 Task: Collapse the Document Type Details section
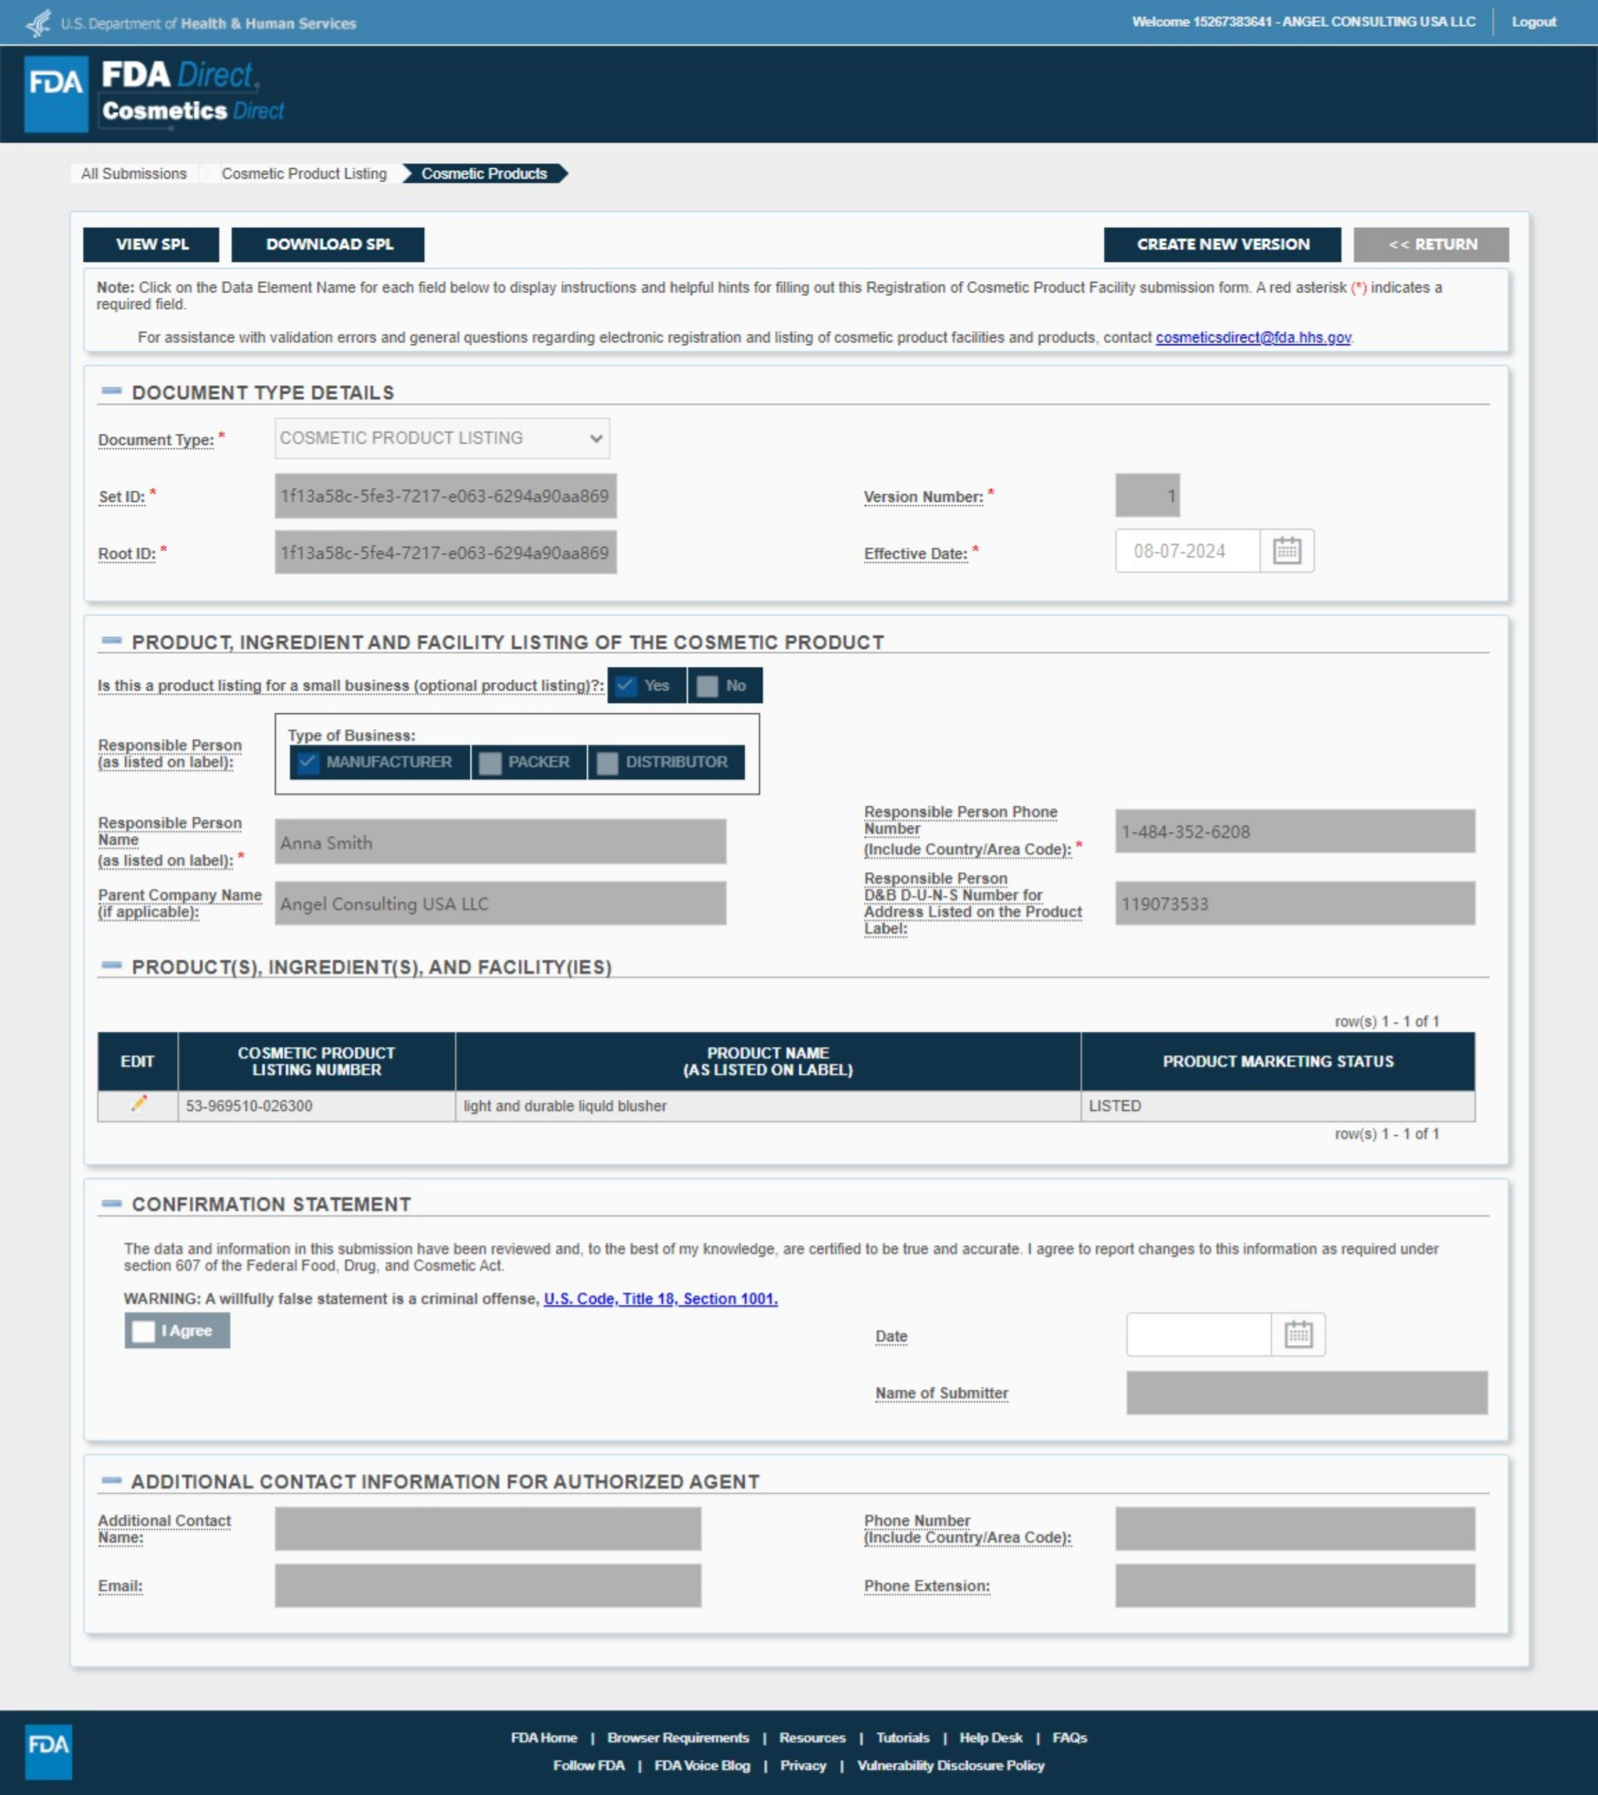click(112, 392)
